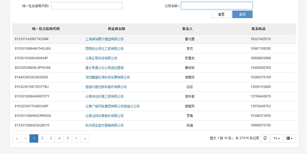Select page 4 in pagination

point(59,138)
